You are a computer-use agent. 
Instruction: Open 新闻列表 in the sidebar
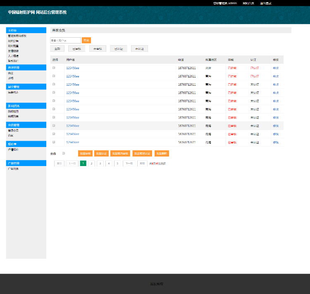pyautogui.click(x=13, y=116)
